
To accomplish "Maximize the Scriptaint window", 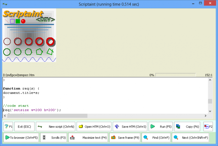I will click(200, 3).
